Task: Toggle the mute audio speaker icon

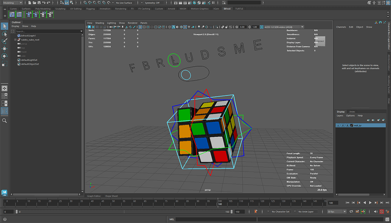Action: 376,212
